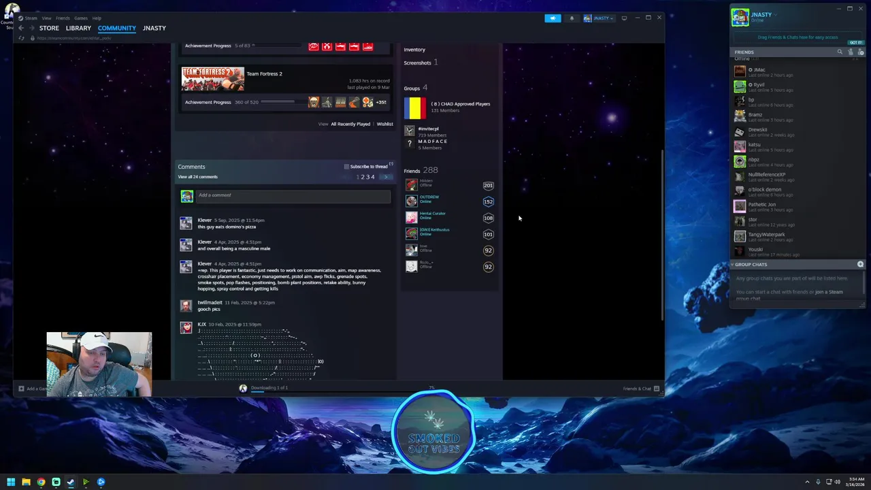871x490 pixels.
Task: Click the level 108 badge
Action: tap(488, 218)
